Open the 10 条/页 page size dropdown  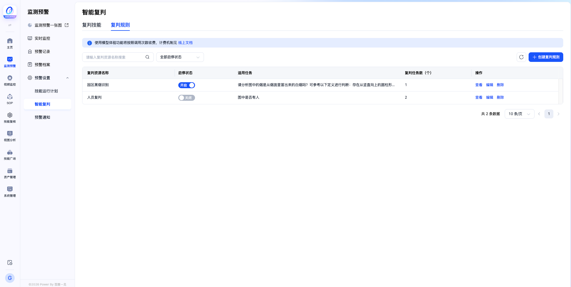pyautogui.click(x=519, y=114)
